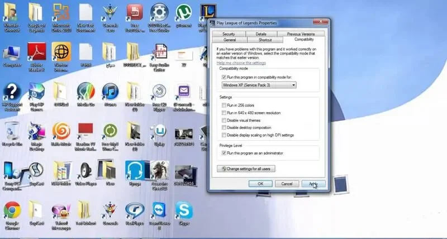Screen dimensions: 447x239
Task: Tick Disable desktop composition checkbox
Action: pos(224,128)
